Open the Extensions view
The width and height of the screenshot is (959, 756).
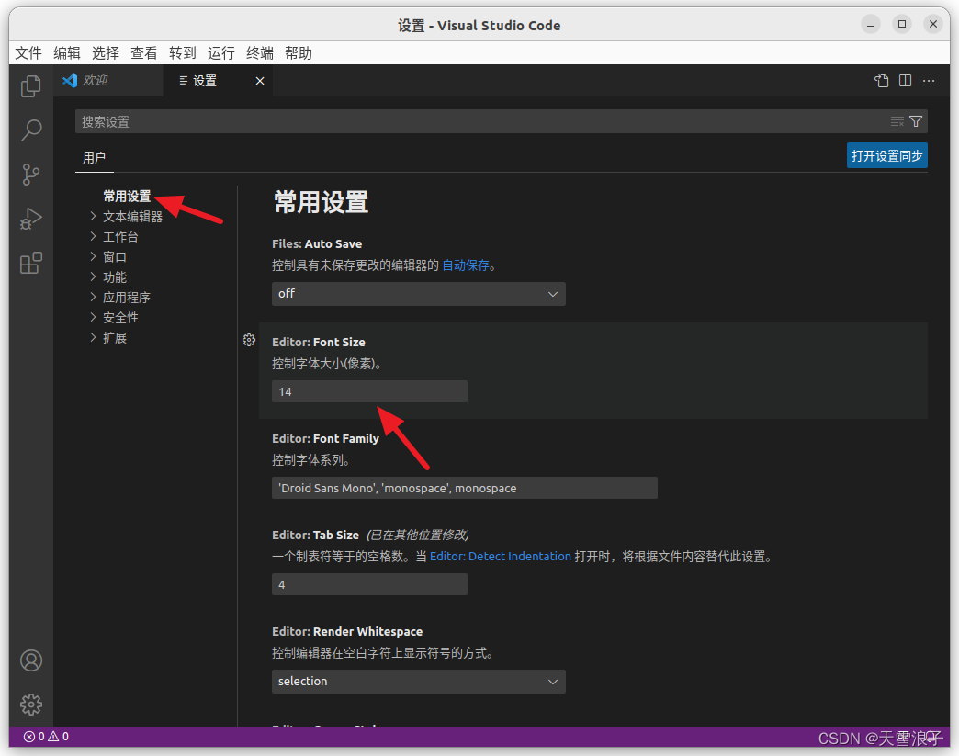pyautogui.click(x=31, y=264)
